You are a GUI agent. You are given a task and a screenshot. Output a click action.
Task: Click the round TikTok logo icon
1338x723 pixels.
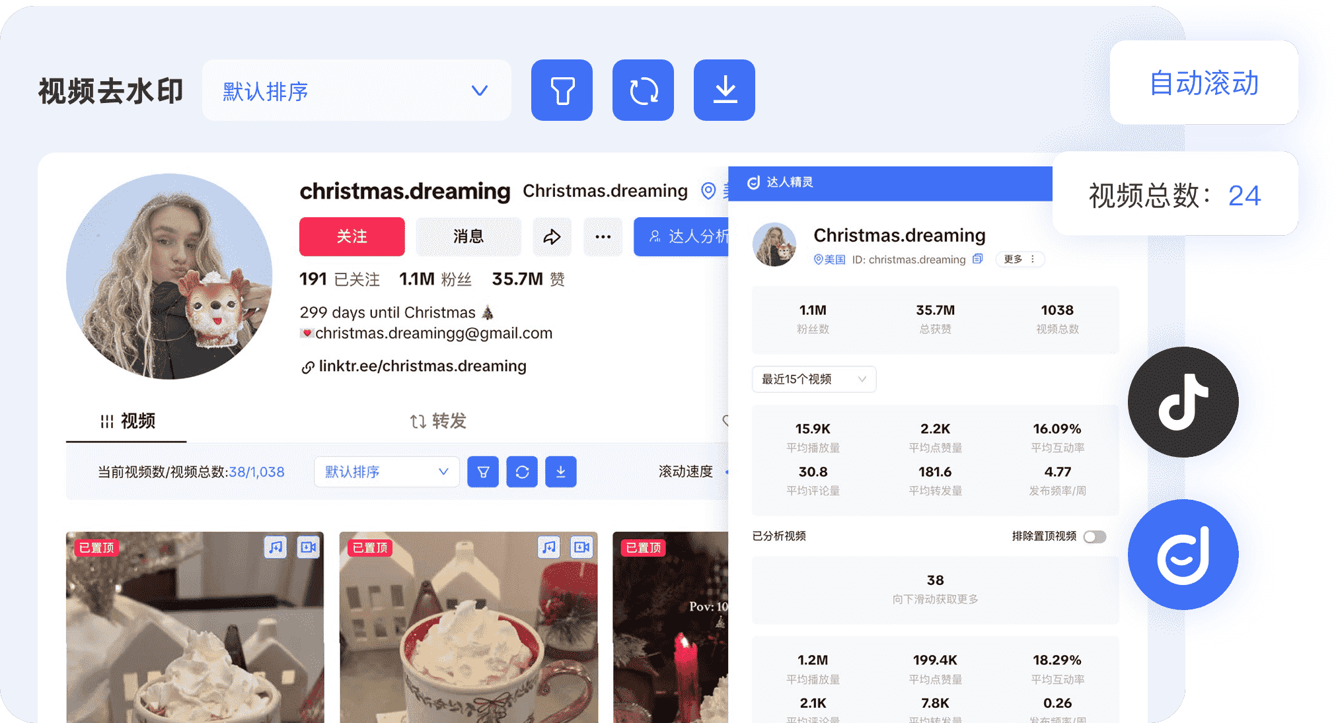[1183, 401]
